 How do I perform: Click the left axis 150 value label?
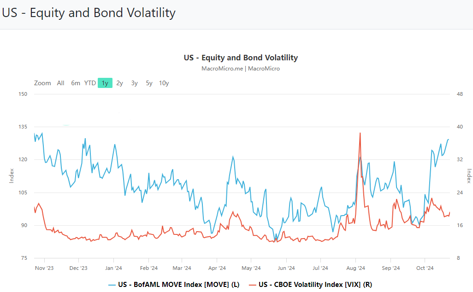click(23, 94)
